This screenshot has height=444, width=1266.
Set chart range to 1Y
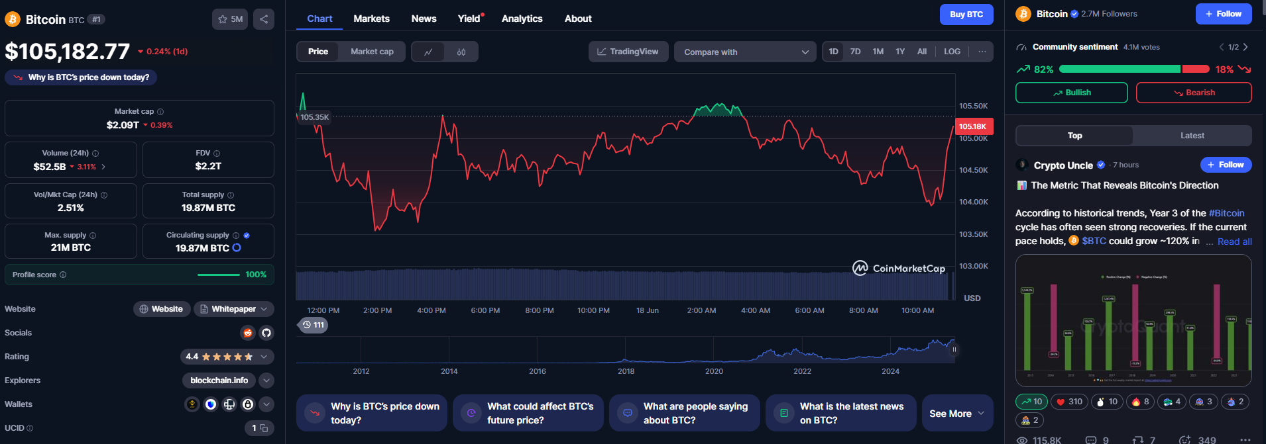900,52
